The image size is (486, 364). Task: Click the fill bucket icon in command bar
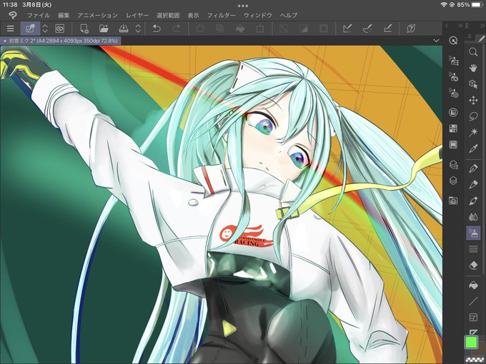[x=240, y=29]
